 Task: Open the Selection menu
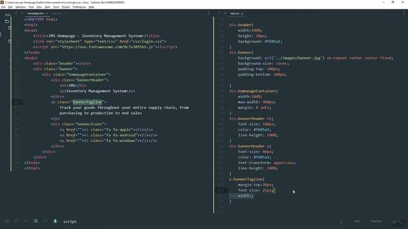pyautogui.click(x=20, y=7)
